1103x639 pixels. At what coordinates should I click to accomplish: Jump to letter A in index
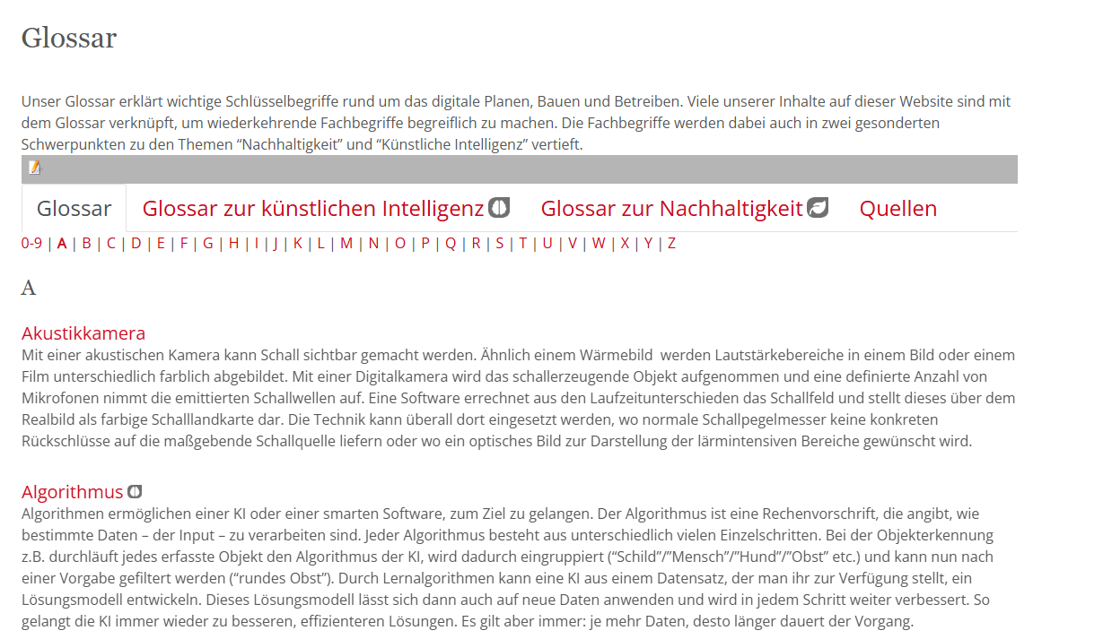tap(62, 243)
